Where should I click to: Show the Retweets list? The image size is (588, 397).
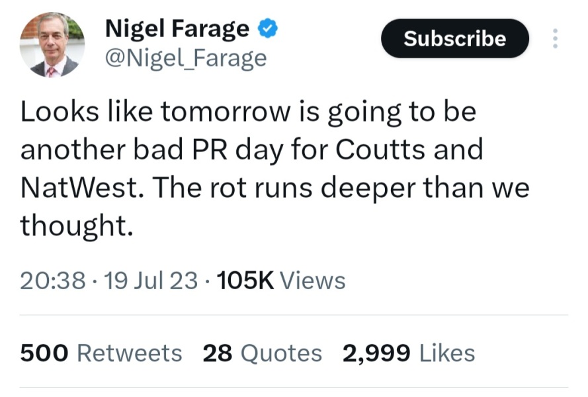click(130, 353)
